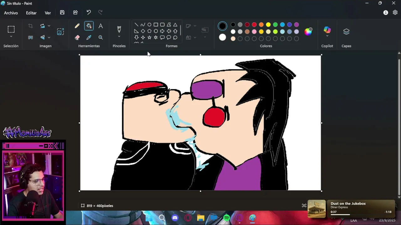The height and width of the screenshot is (225, 401).
Task: Open the Archivo menu
Action: (11, 13)
